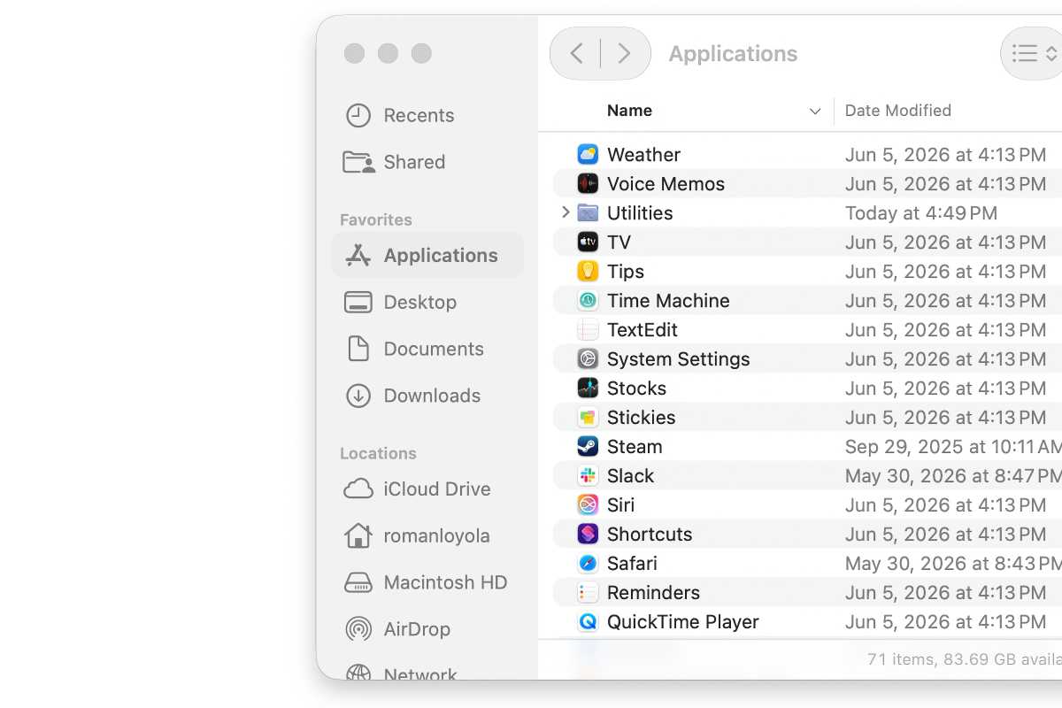Screen dimensions: 1062x708
Task: Go forward with the right arrow button
Action: coord(624,54)
